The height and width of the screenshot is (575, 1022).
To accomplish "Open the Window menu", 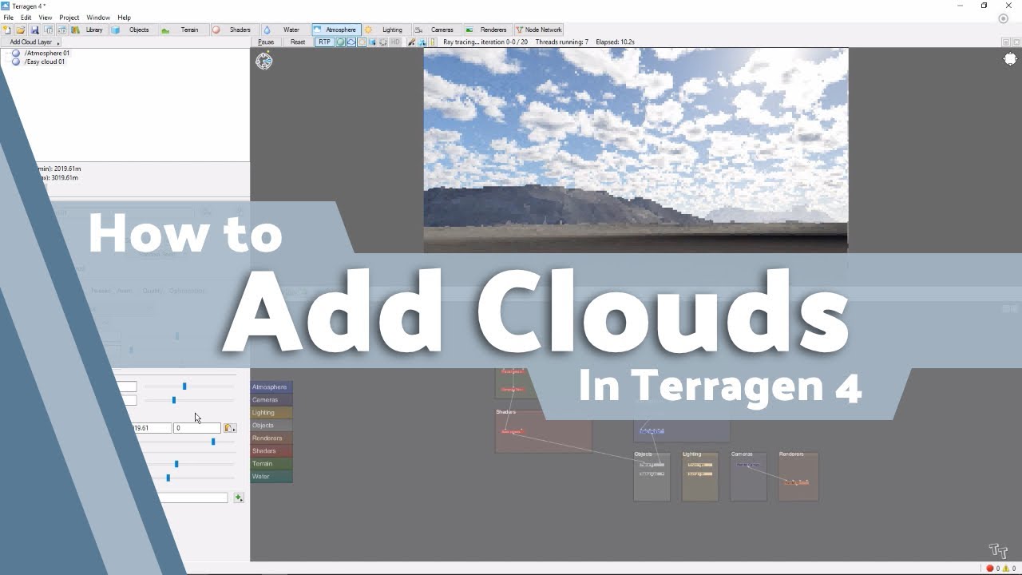I will 98,18.
